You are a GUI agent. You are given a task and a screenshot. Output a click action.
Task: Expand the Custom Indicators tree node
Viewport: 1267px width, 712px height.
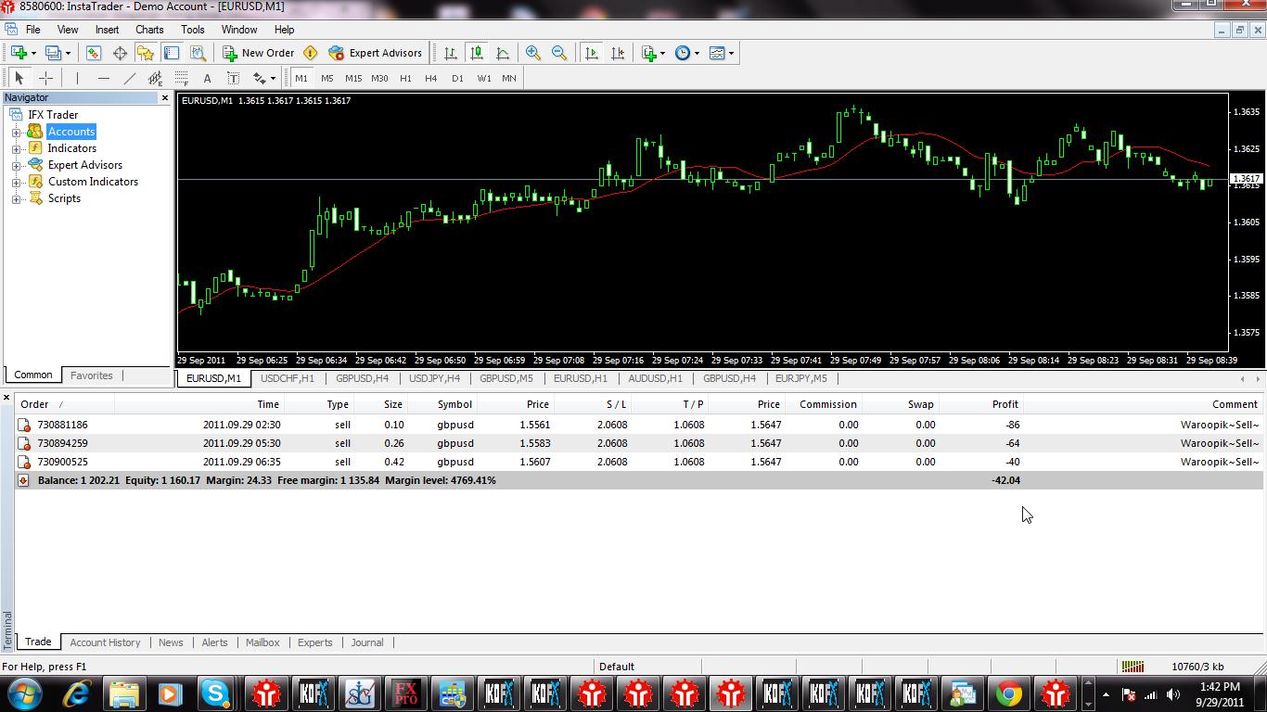click(16, 182)
